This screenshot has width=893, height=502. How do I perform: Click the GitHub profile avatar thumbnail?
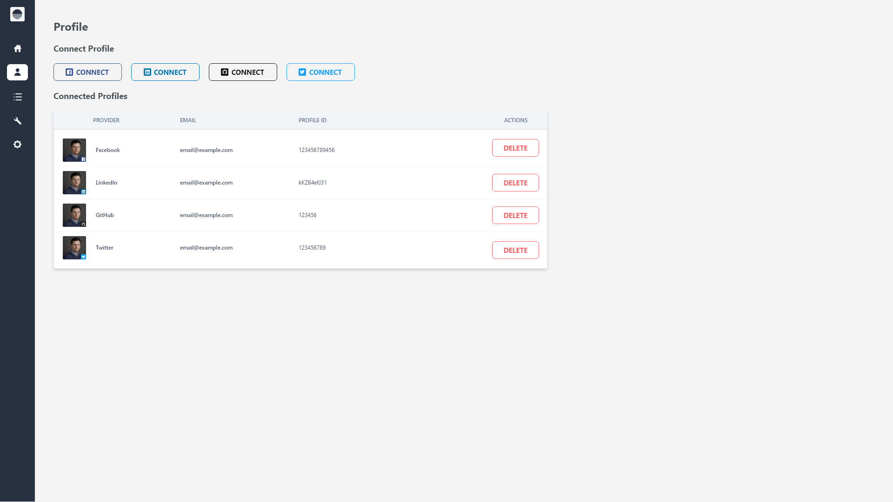pyautogui.click(x=74, y=215)
